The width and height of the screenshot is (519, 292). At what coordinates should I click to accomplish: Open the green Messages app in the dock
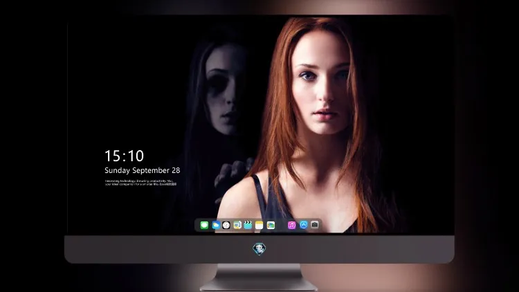coord(204,226)
